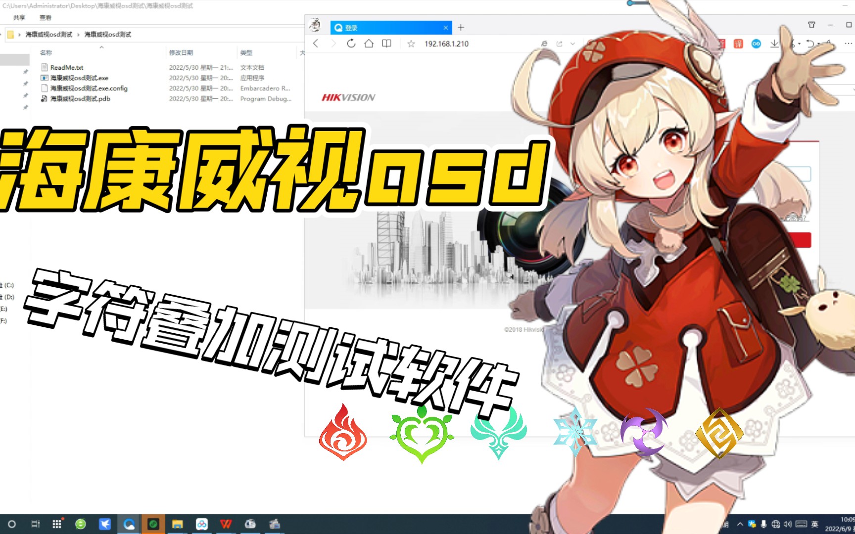Click the microphone tray icon

[764, 524]
